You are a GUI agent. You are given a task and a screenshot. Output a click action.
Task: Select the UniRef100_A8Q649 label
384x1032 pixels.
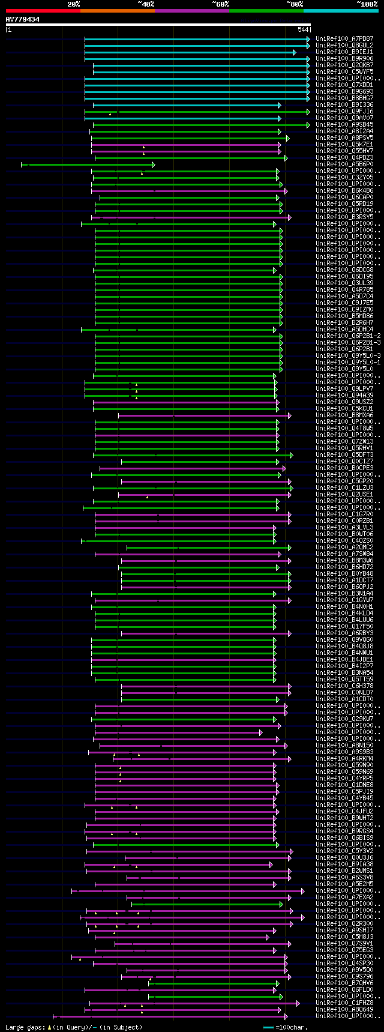[x=344, y=1009]
